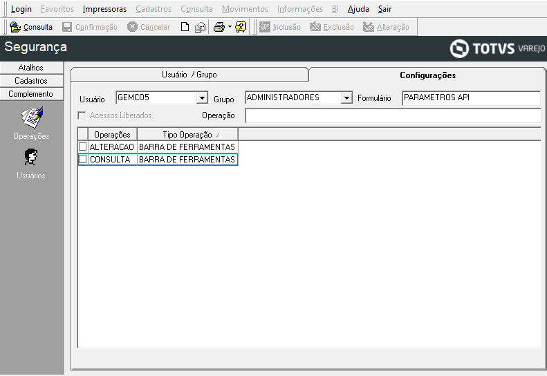Click the Alteração toolbar button
Viewport: 547px width, 376px height.
tap(386, 27)
